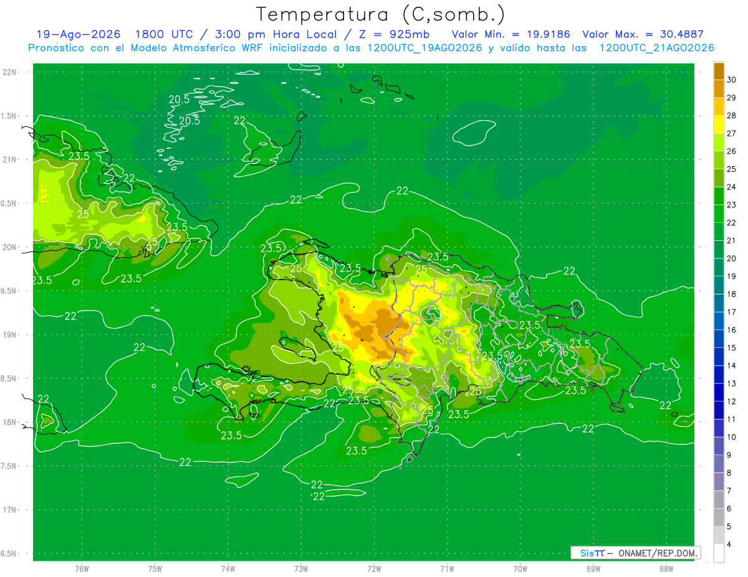Click the '22N' latitude axis label
Screen dimensions: 748x577
10,72
